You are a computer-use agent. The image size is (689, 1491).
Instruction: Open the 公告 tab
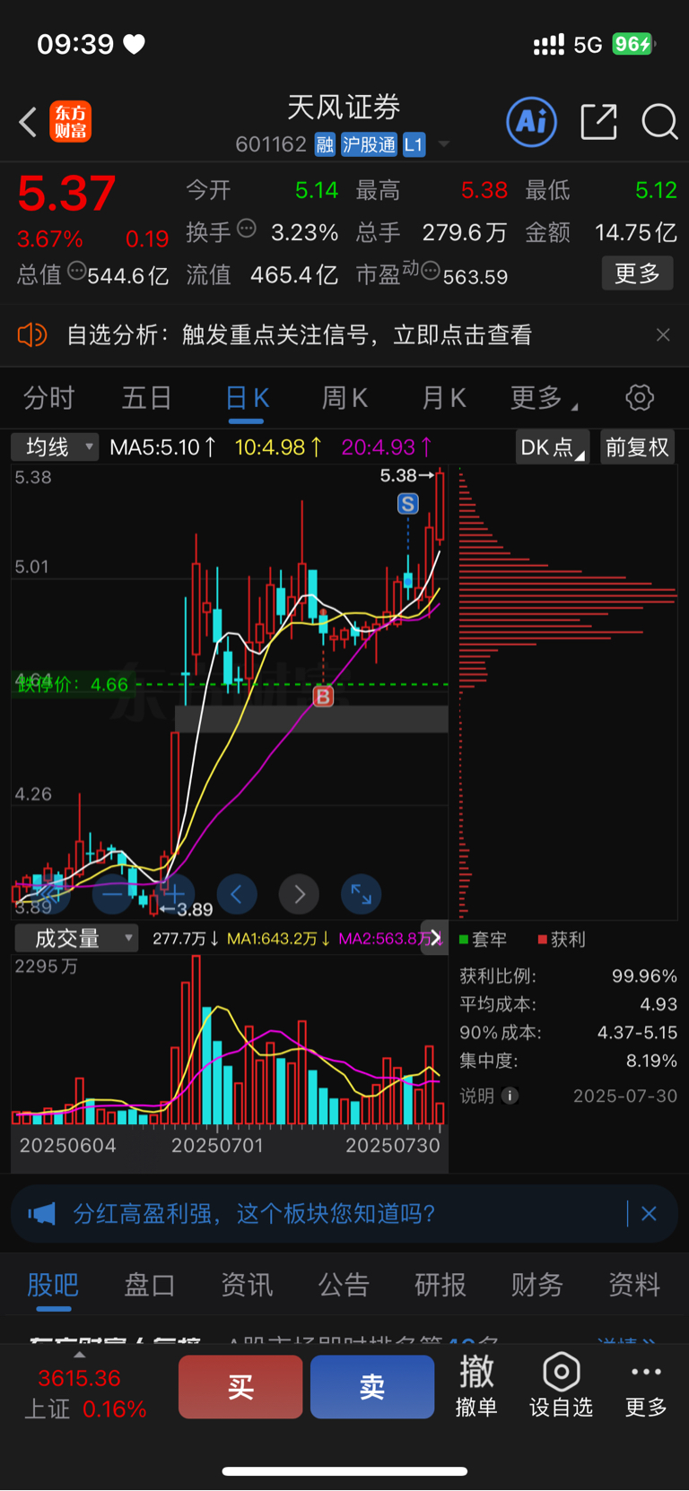tap(344, 1285)
